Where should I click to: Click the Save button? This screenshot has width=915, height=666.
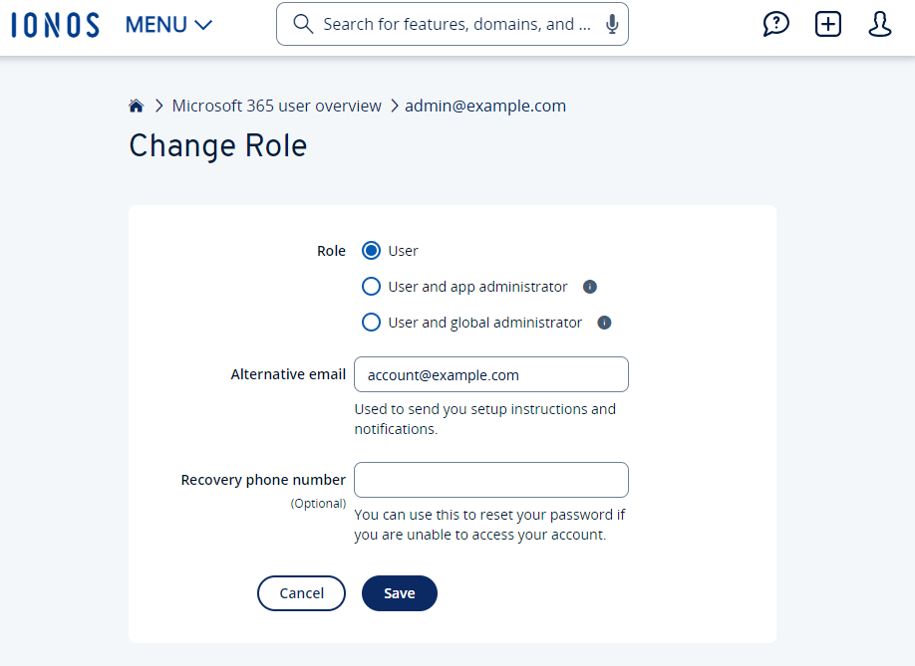[x=399, y=593]
